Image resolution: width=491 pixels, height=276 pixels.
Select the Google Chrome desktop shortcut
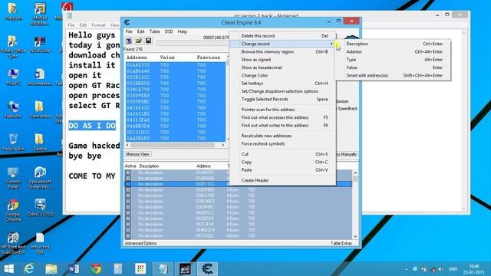click(13, 210)
